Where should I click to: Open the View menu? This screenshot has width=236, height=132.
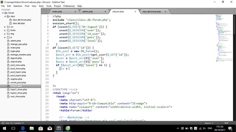point(34,6)
